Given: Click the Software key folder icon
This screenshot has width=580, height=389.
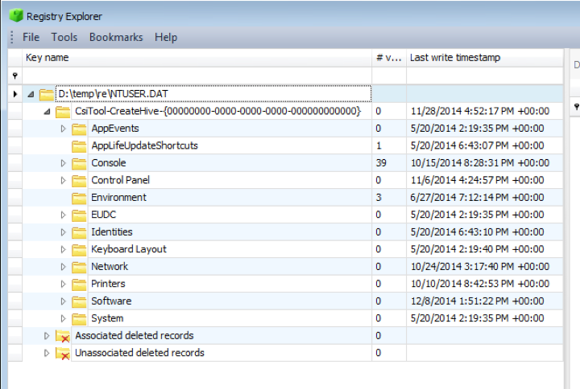Looking at the screenshot, I should click(78, 301).
